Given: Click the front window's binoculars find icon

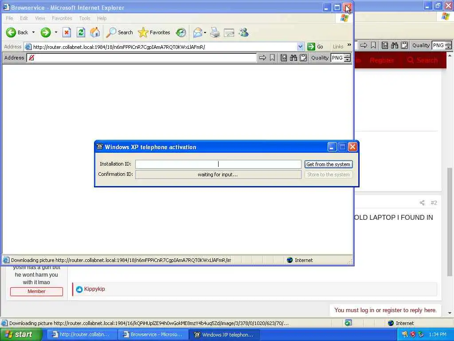Looking at the screenshot, I should [294, 58].
